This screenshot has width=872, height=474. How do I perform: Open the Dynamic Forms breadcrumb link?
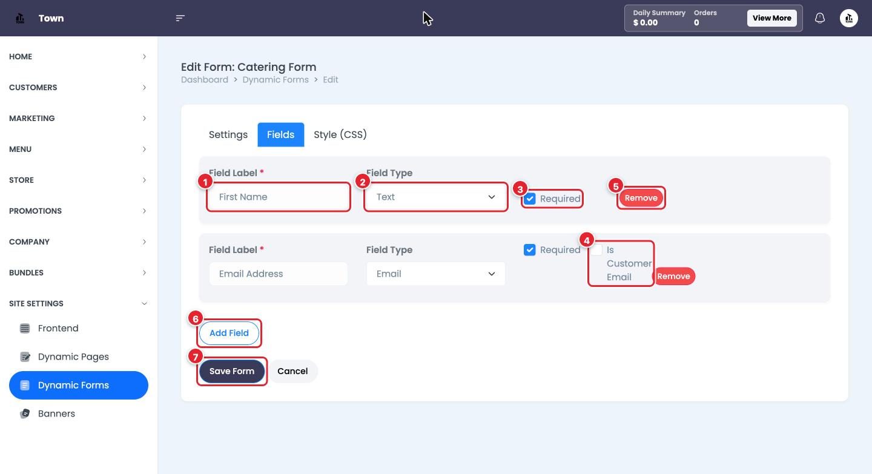(276, 80)
